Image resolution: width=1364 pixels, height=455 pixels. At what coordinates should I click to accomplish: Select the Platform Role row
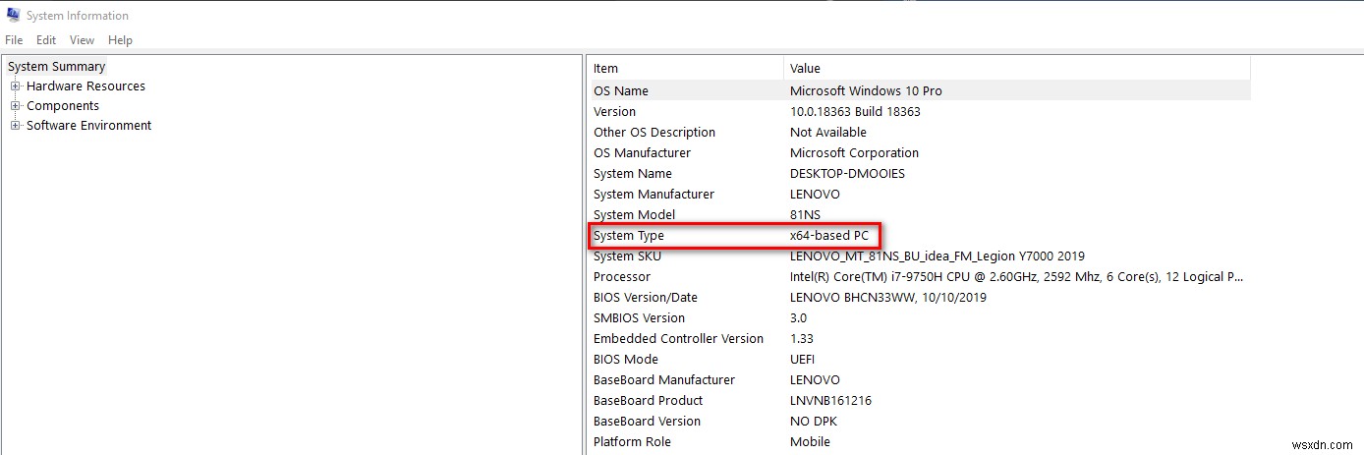[632, 442]
